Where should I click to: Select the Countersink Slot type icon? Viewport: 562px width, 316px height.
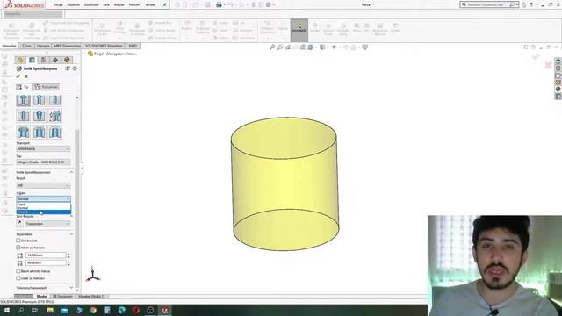coord(39,132)
